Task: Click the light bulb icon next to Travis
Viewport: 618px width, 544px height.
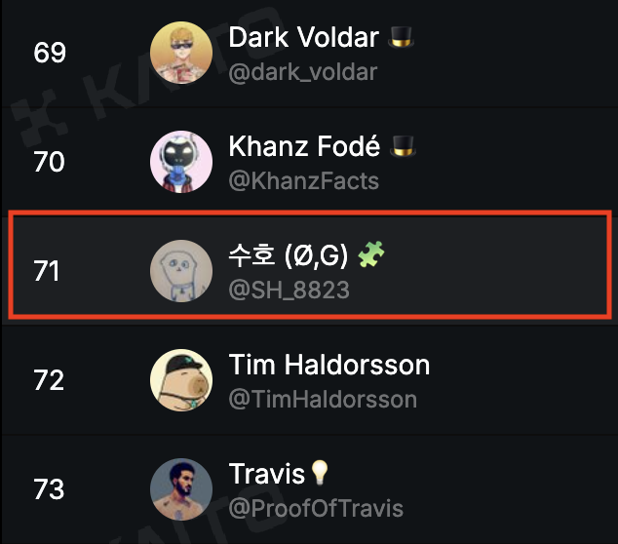Action: click(320, 473)
